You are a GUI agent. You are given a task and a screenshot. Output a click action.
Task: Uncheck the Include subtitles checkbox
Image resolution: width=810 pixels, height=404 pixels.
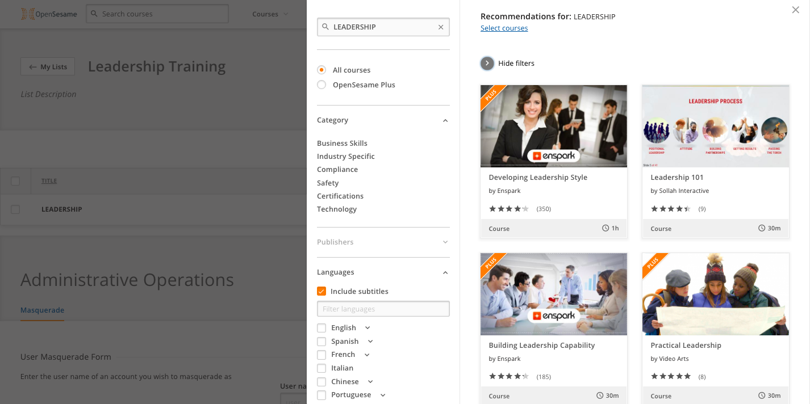pos(322,291)
